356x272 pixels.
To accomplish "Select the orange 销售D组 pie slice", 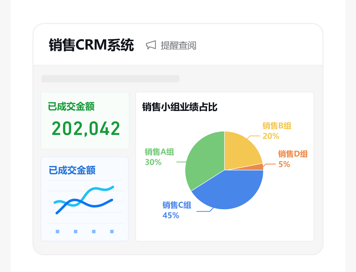I will pyautogui.click(x=255, y=167).
